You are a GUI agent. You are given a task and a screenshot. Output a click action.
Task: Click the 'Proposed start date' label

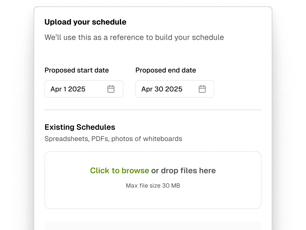(x=77, y=70)
